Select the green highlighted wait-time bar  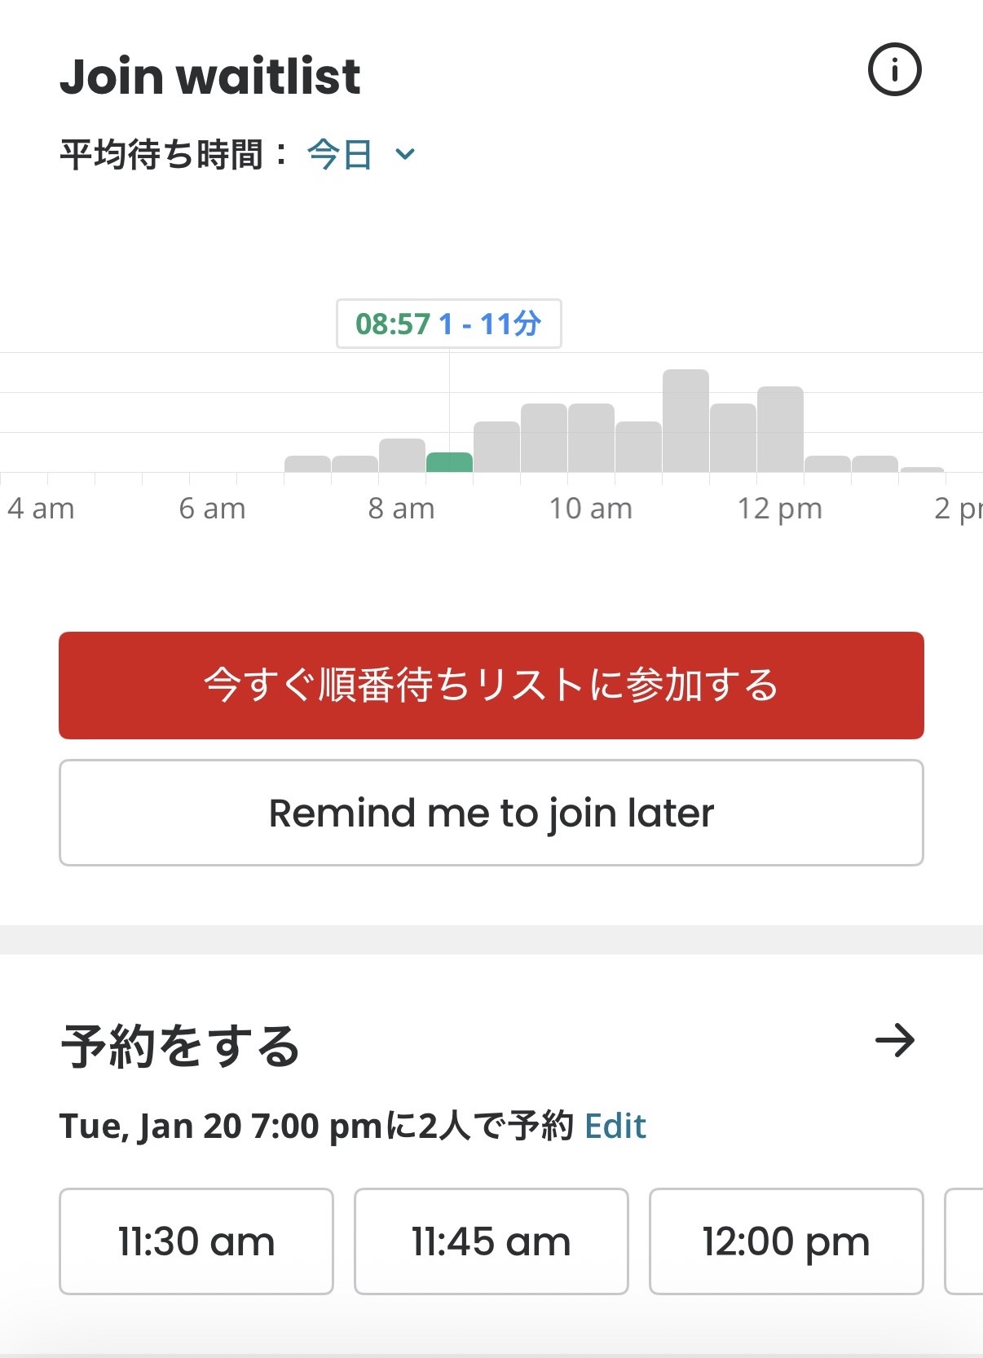coord(449,462)
